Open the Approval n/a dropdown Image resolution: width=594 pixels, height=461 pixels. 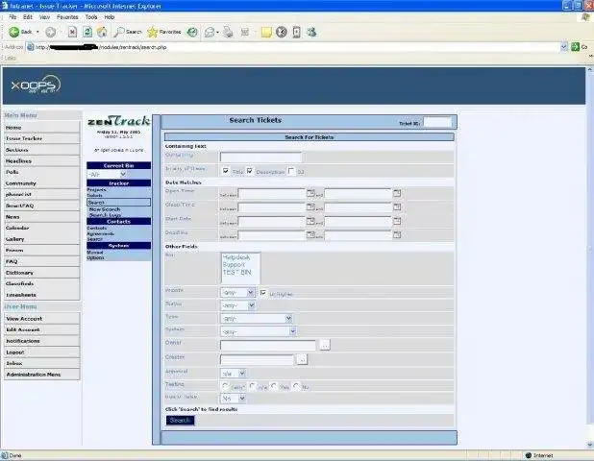pyautogui.click(x=234, y=374)
